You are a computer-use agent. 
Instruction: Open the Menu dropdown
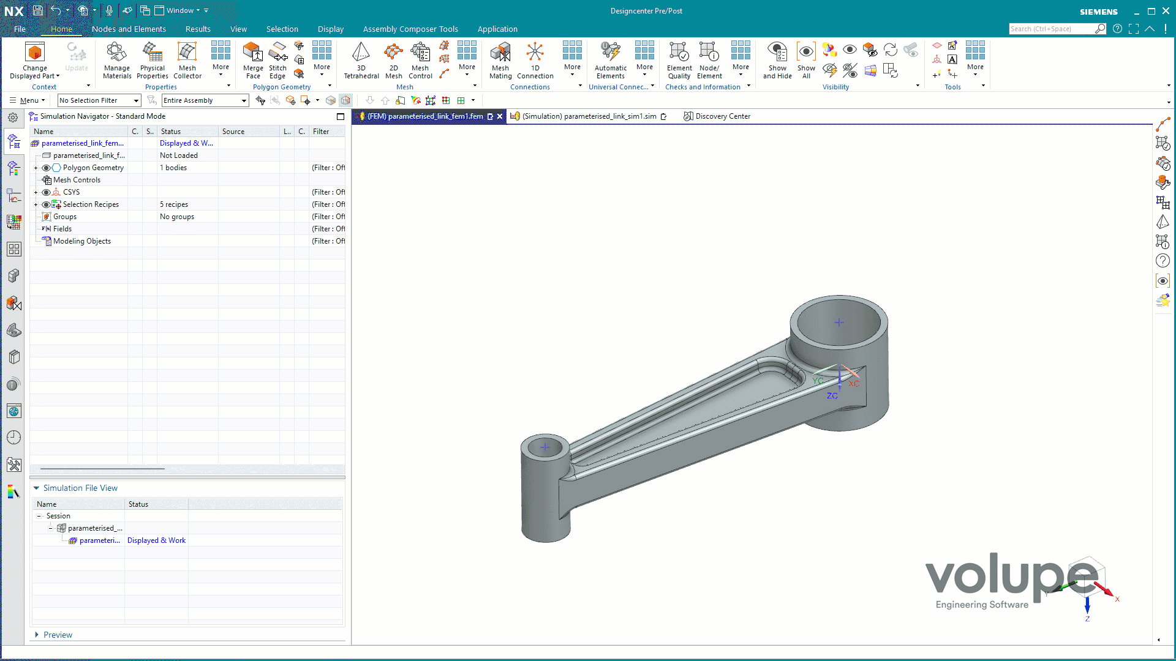(x=28, y=100)
